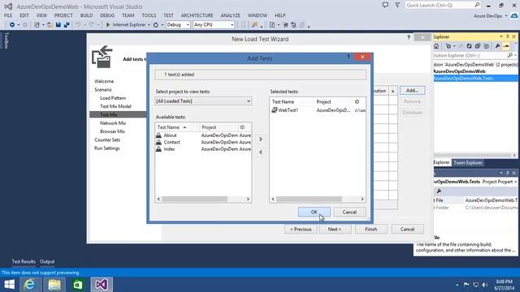Click Previous in New Load Test Wizard
The height and width of the screenshot is (292, 520).
pyautogui.click(x=301, y=229)
